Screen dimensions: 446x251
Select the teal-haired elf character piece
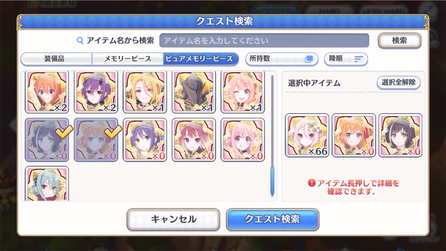pyautogui.click(x=47, y=183)
